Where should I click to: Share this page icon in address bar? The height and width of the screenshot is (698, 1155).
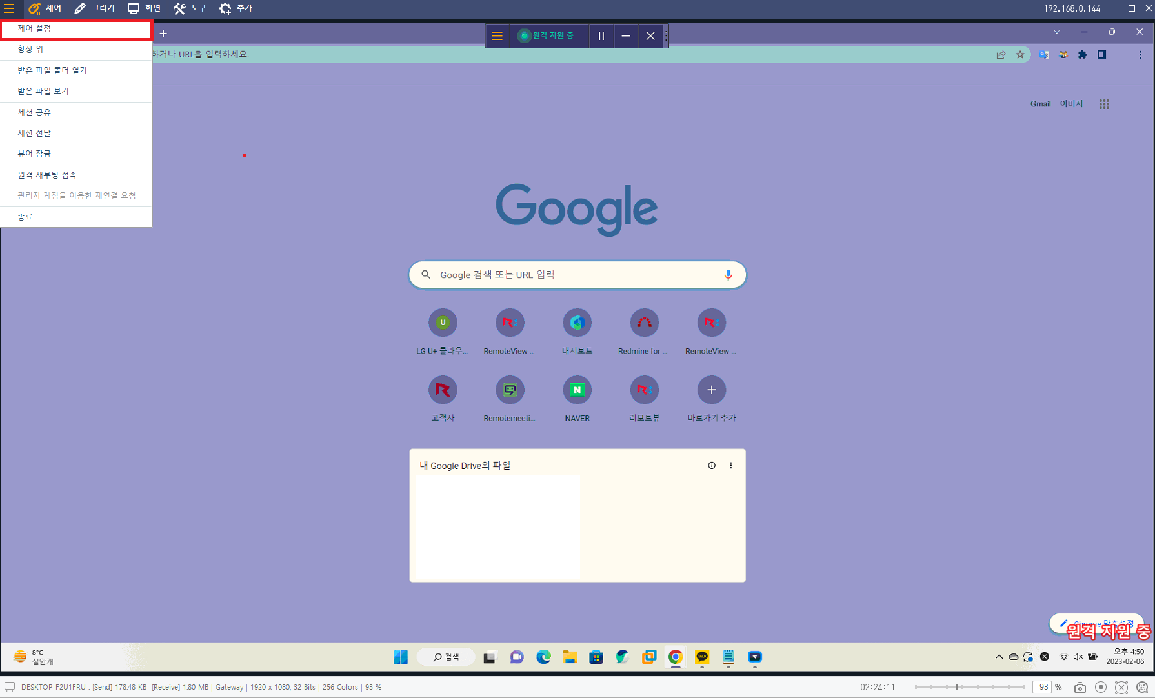point(1001,55)
